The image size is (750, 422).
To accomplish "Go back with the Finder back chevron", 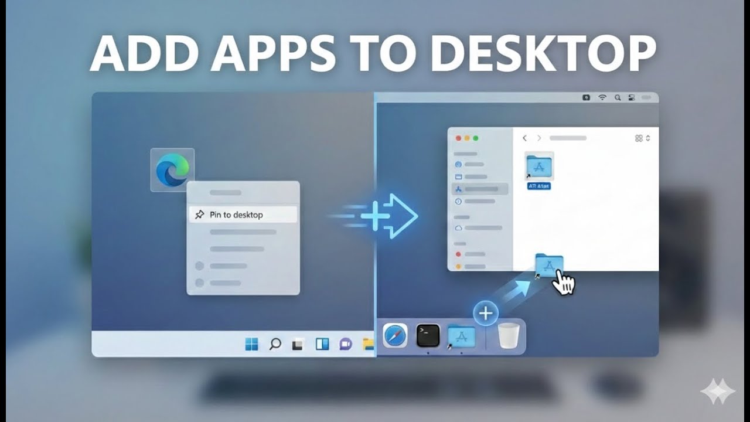I will tap(524, 138).
